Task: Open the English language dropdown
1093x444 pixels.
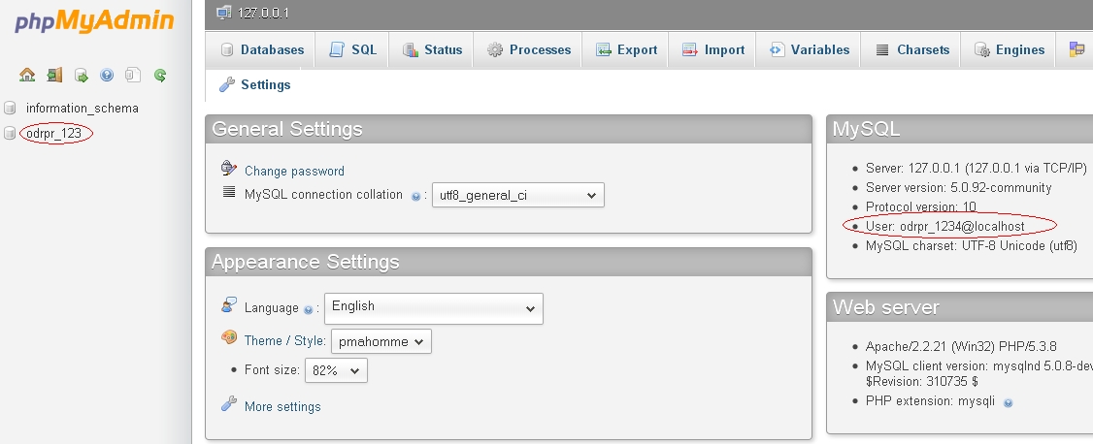Action: point(434,308)
